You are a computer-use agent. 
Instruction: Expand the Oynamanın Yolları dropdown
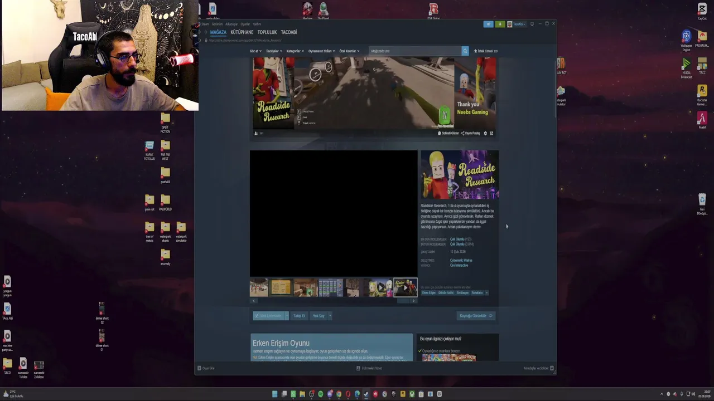(322, 51)
